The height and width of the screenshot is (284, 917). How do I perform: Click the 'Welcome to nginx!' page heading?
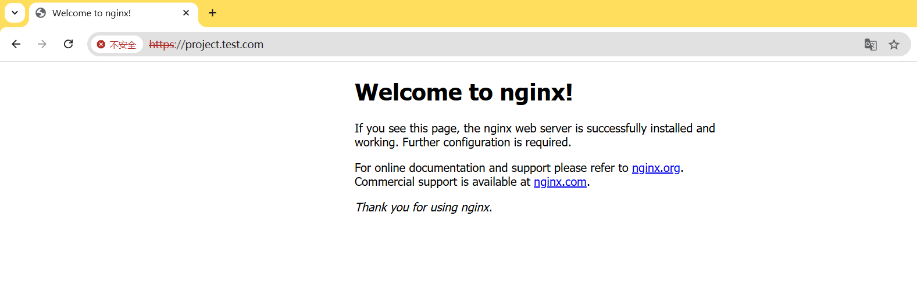click(x=464, y=92)
